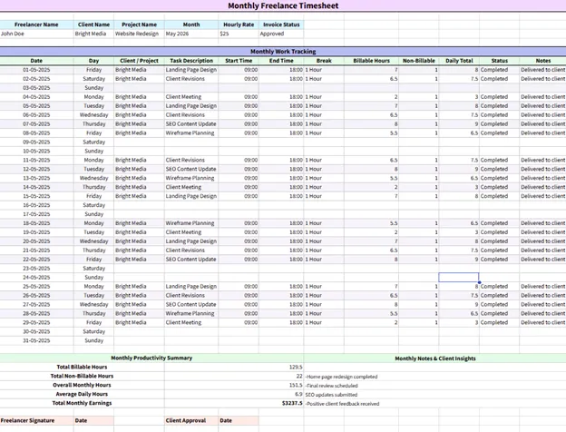
Task: Select the 03-05-2025 date cell
Action: pos(36,88)
